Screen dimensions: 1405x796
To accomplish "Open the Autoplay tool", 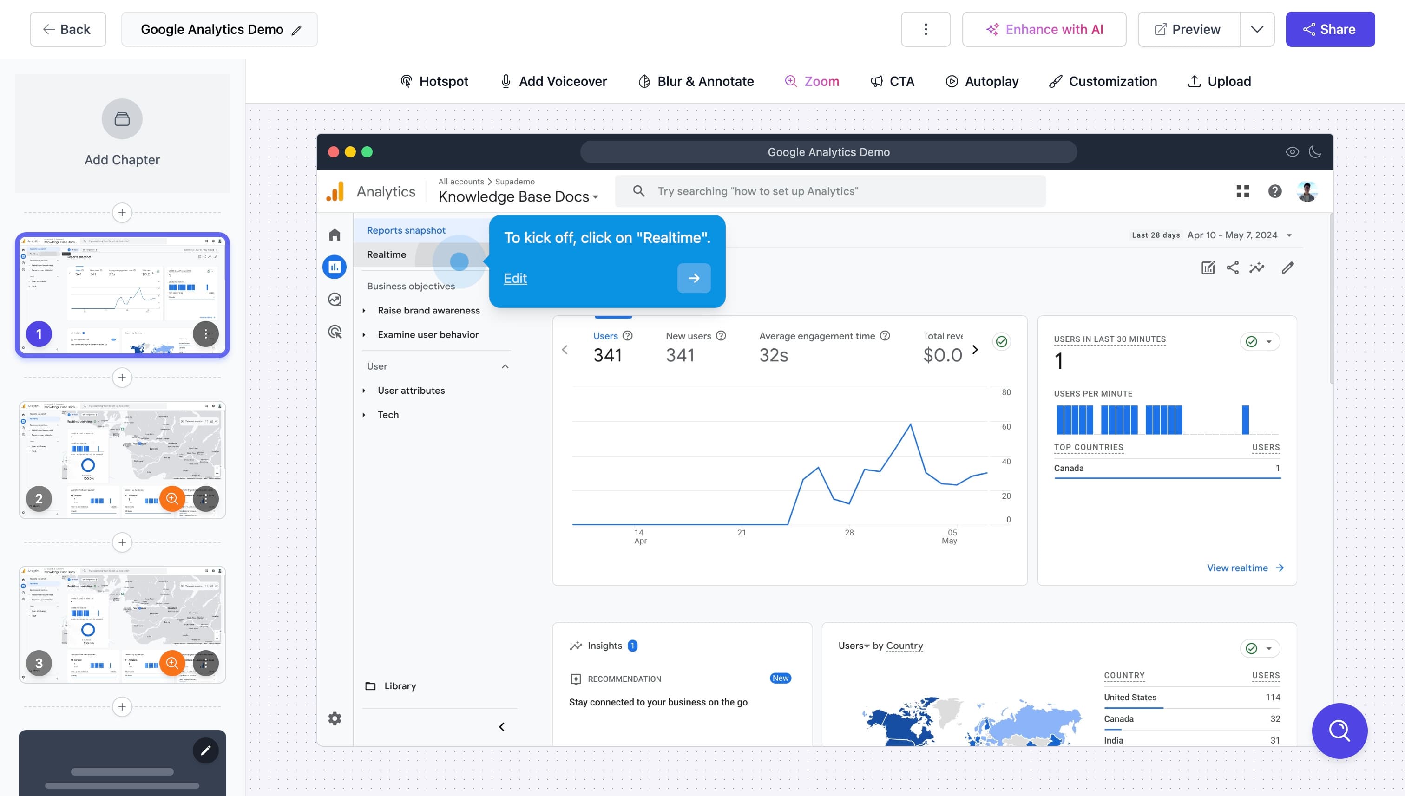I will [982, 81].
